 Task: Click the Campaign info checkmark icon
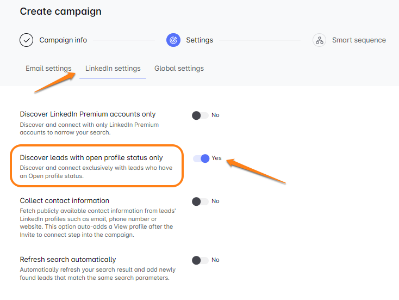coord(26,40)
